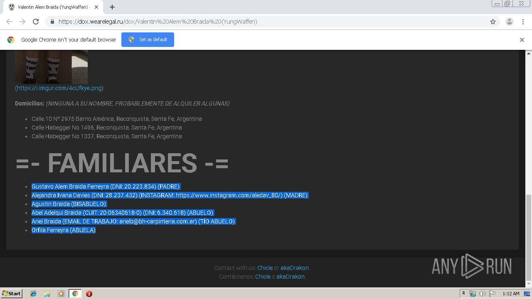Click the Chicle link in the Contáctanos line
The image size is (532, 299).
click(263, 277)
